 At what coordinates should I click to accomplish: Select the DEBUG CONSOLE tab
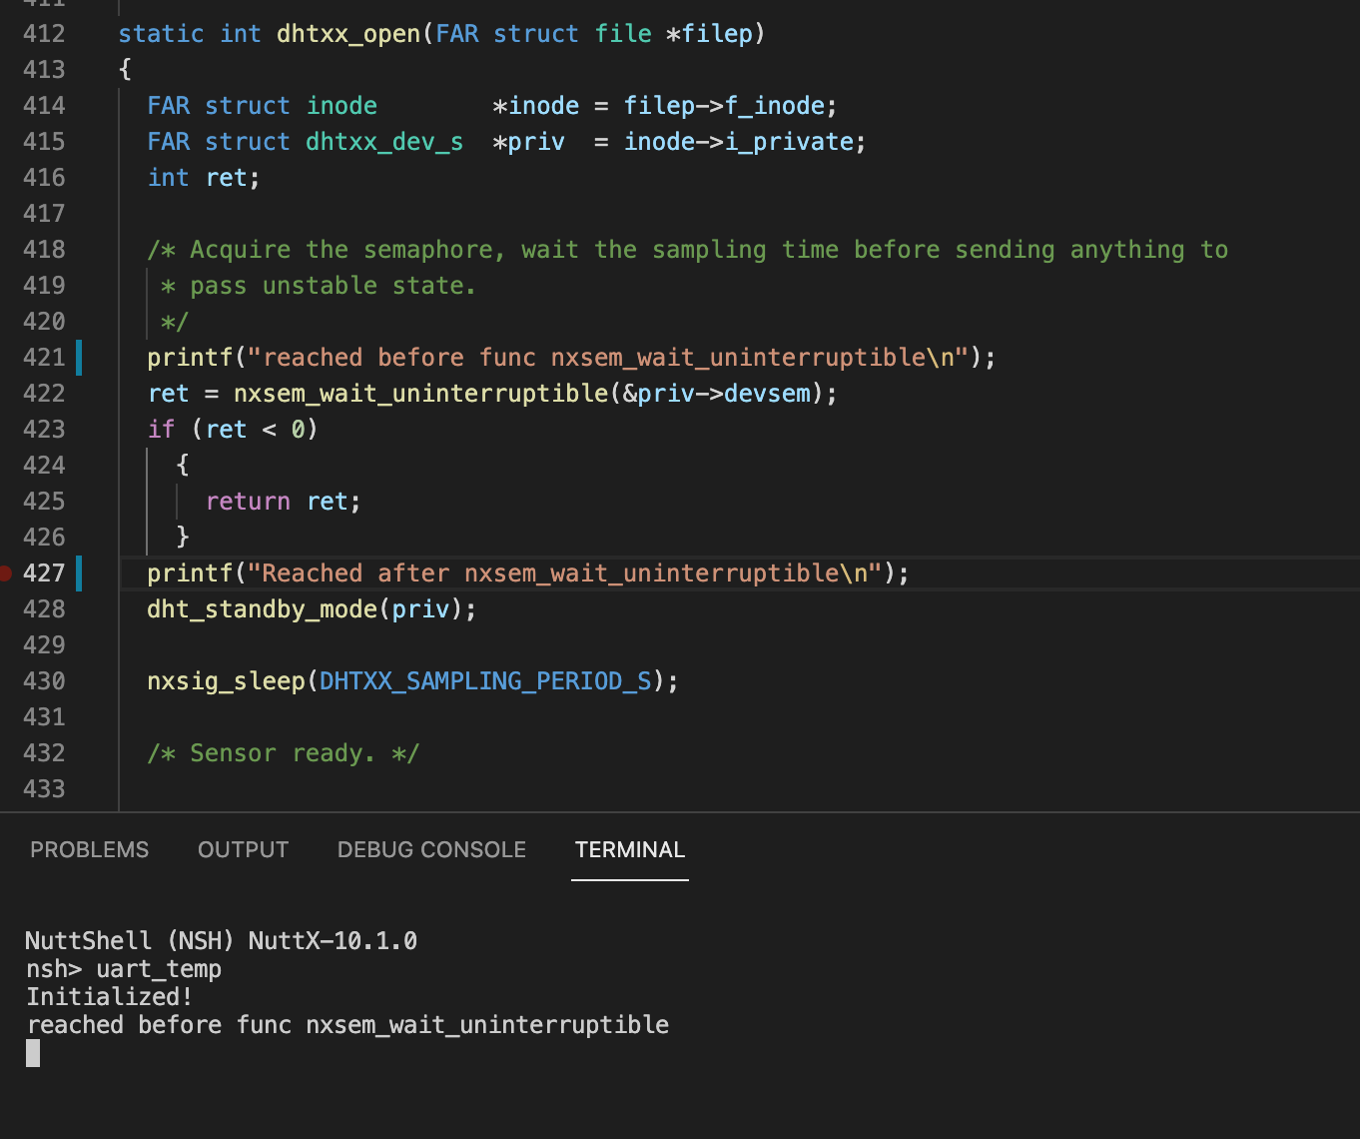tap(431, 849)
